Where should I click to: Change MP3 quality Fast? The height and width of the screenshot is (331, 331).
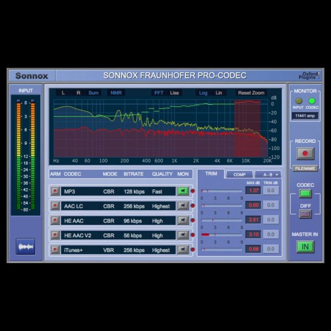(157, 191)
